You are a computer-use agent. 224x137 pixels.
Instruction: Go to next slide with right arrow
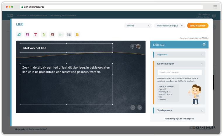tap(140, 107)
